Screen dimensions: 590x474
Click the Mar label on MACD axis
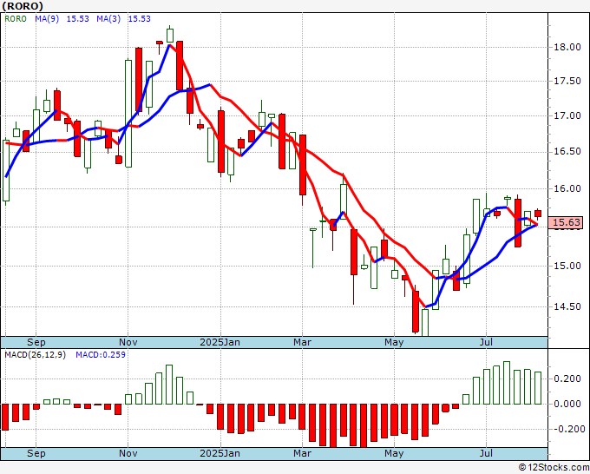click(302, 453)
